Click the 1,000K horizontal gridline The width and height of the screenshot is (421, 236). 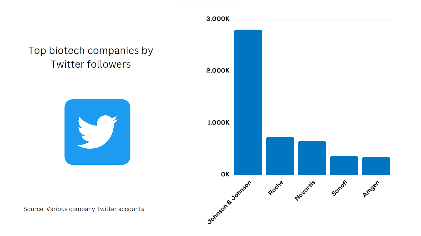coord(326,123)
